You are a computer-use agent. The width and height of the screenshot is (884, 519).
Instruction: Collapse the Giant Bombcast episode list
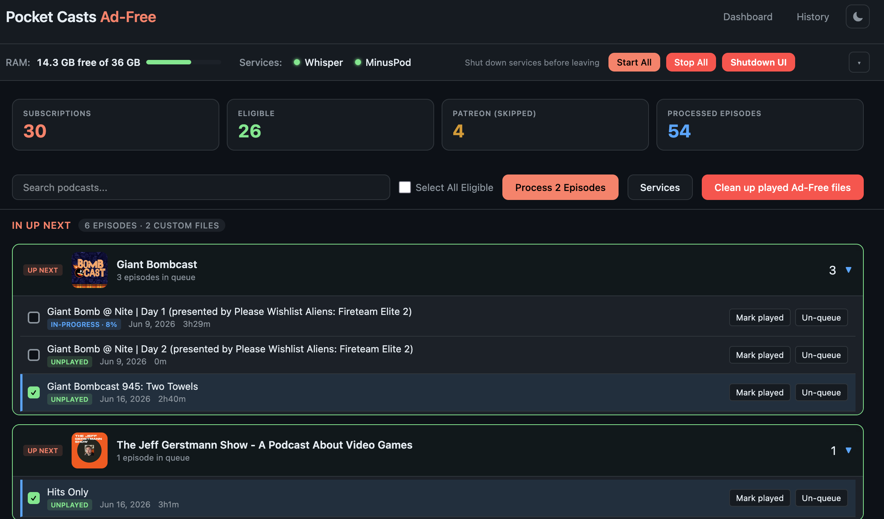[x=849, y=270]
